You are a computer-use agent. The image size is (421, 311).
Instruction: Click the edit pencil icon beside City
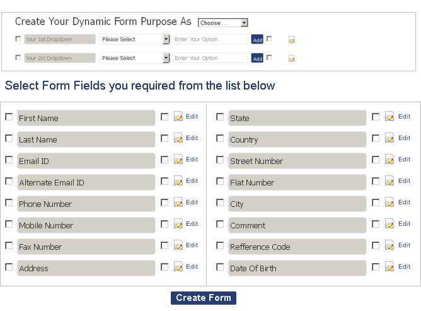(389, 202)
